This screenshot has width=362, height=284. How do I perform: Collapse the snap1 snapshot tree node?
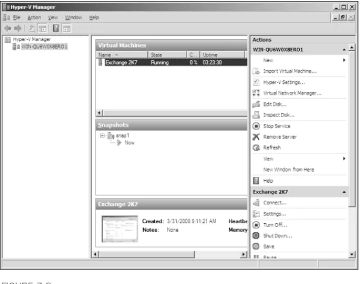102,136
